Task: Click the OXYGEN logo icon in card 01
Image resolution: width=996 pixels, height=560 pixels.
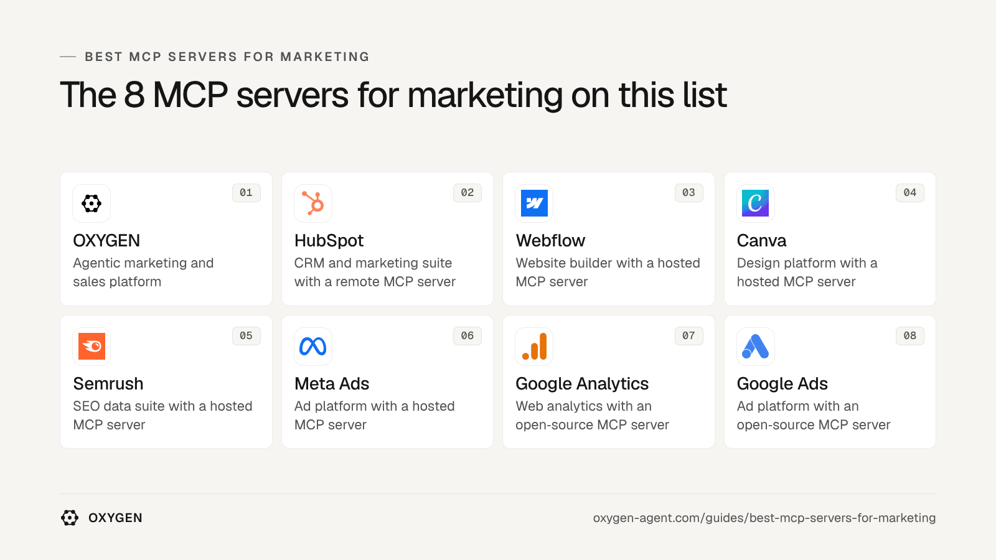Action: point(92,203)
